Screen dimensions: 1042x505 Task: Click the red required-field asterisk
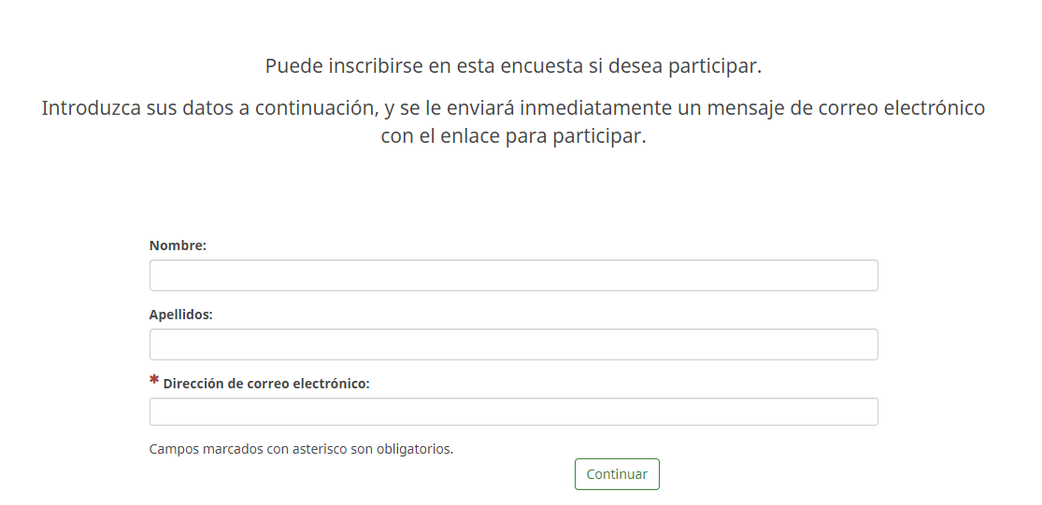coord(154,381)
